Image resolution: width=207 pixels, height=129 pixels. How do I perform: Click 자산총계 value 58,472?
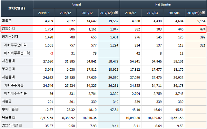point(113,61)
